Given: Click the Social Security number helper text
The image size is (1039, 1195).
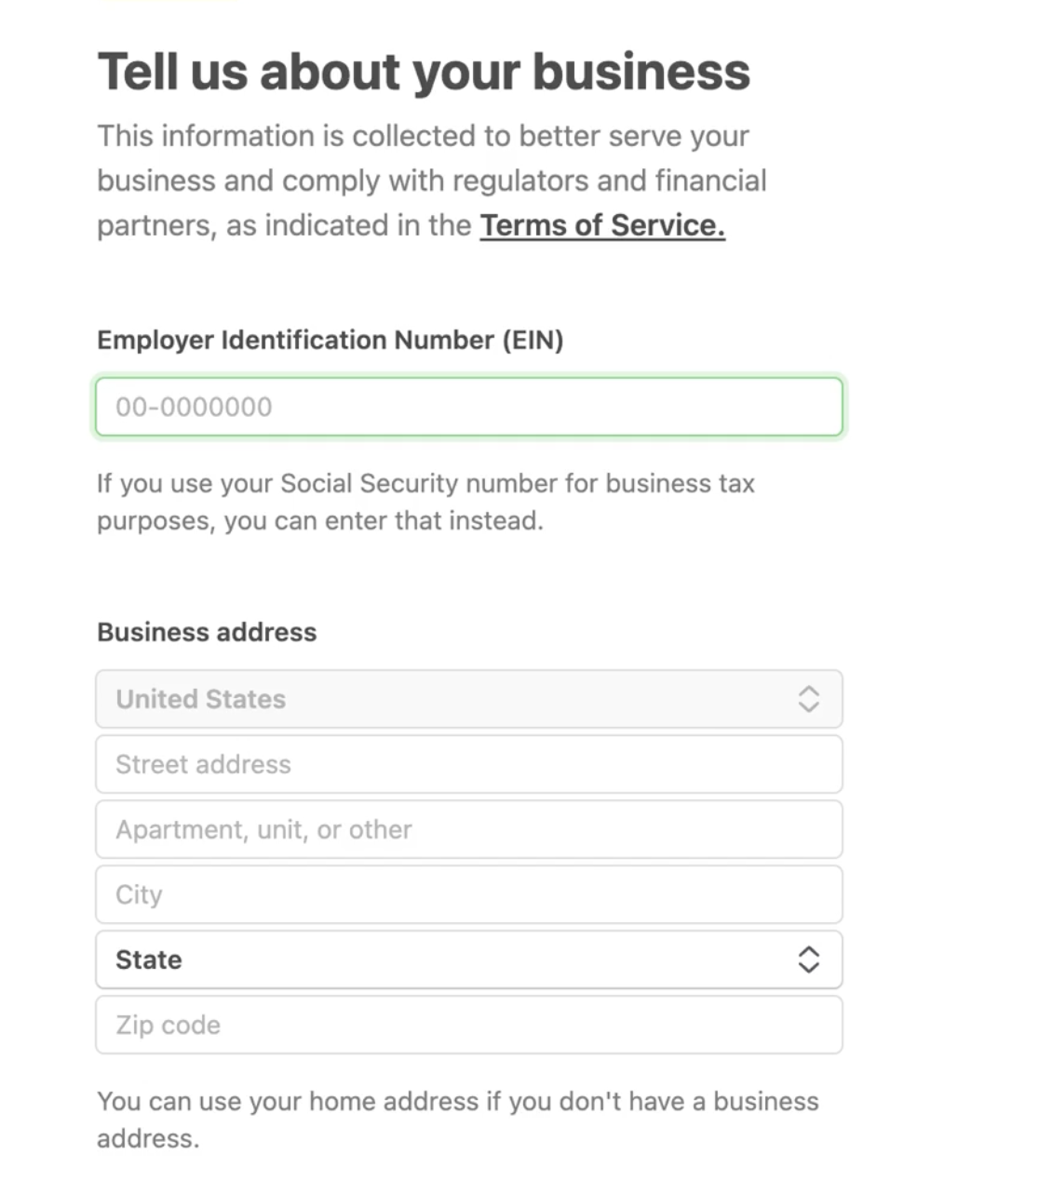Looking at the screenshot, I should 425,502.
